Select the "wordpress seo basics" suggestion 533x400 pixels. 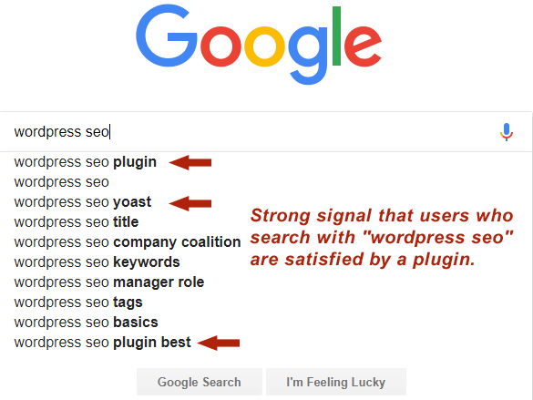[x=86, y=323]
